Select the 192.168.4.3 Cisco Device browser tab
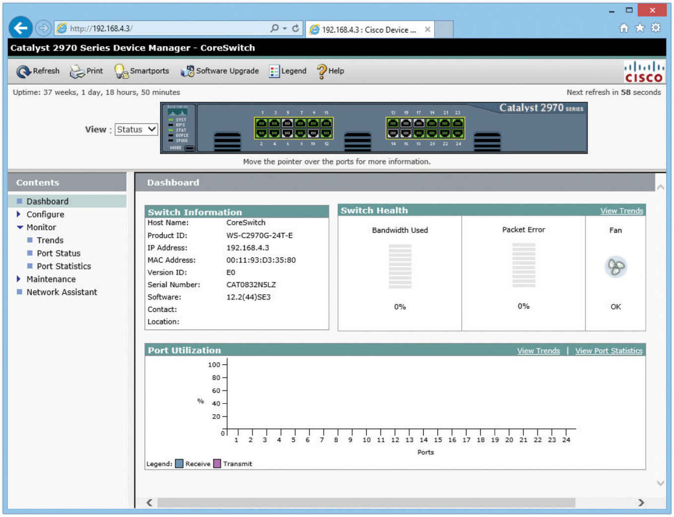The height and width of the screenshot is (517, 674). [x=370, y=29]
